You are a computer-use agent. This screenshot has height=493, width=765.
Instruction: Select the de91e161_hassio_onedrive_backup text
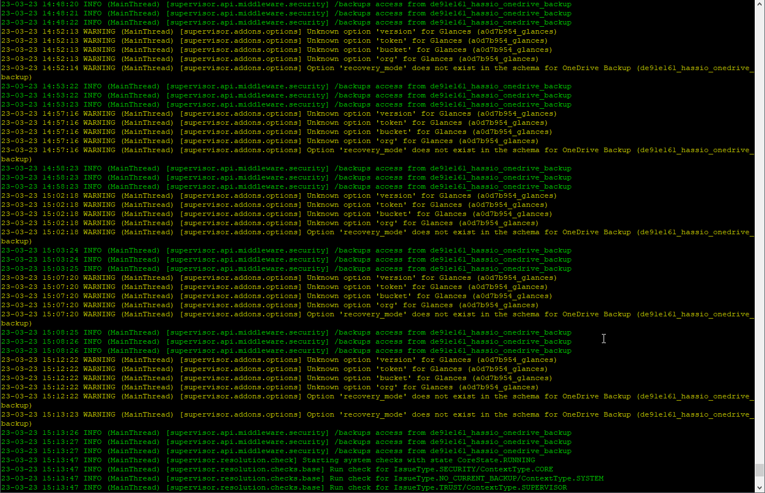(x=501, y=433)
